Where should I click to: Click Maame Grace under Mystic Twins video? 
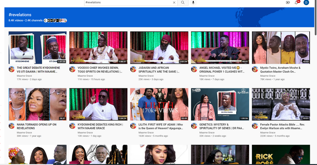(x=268, y=76)
